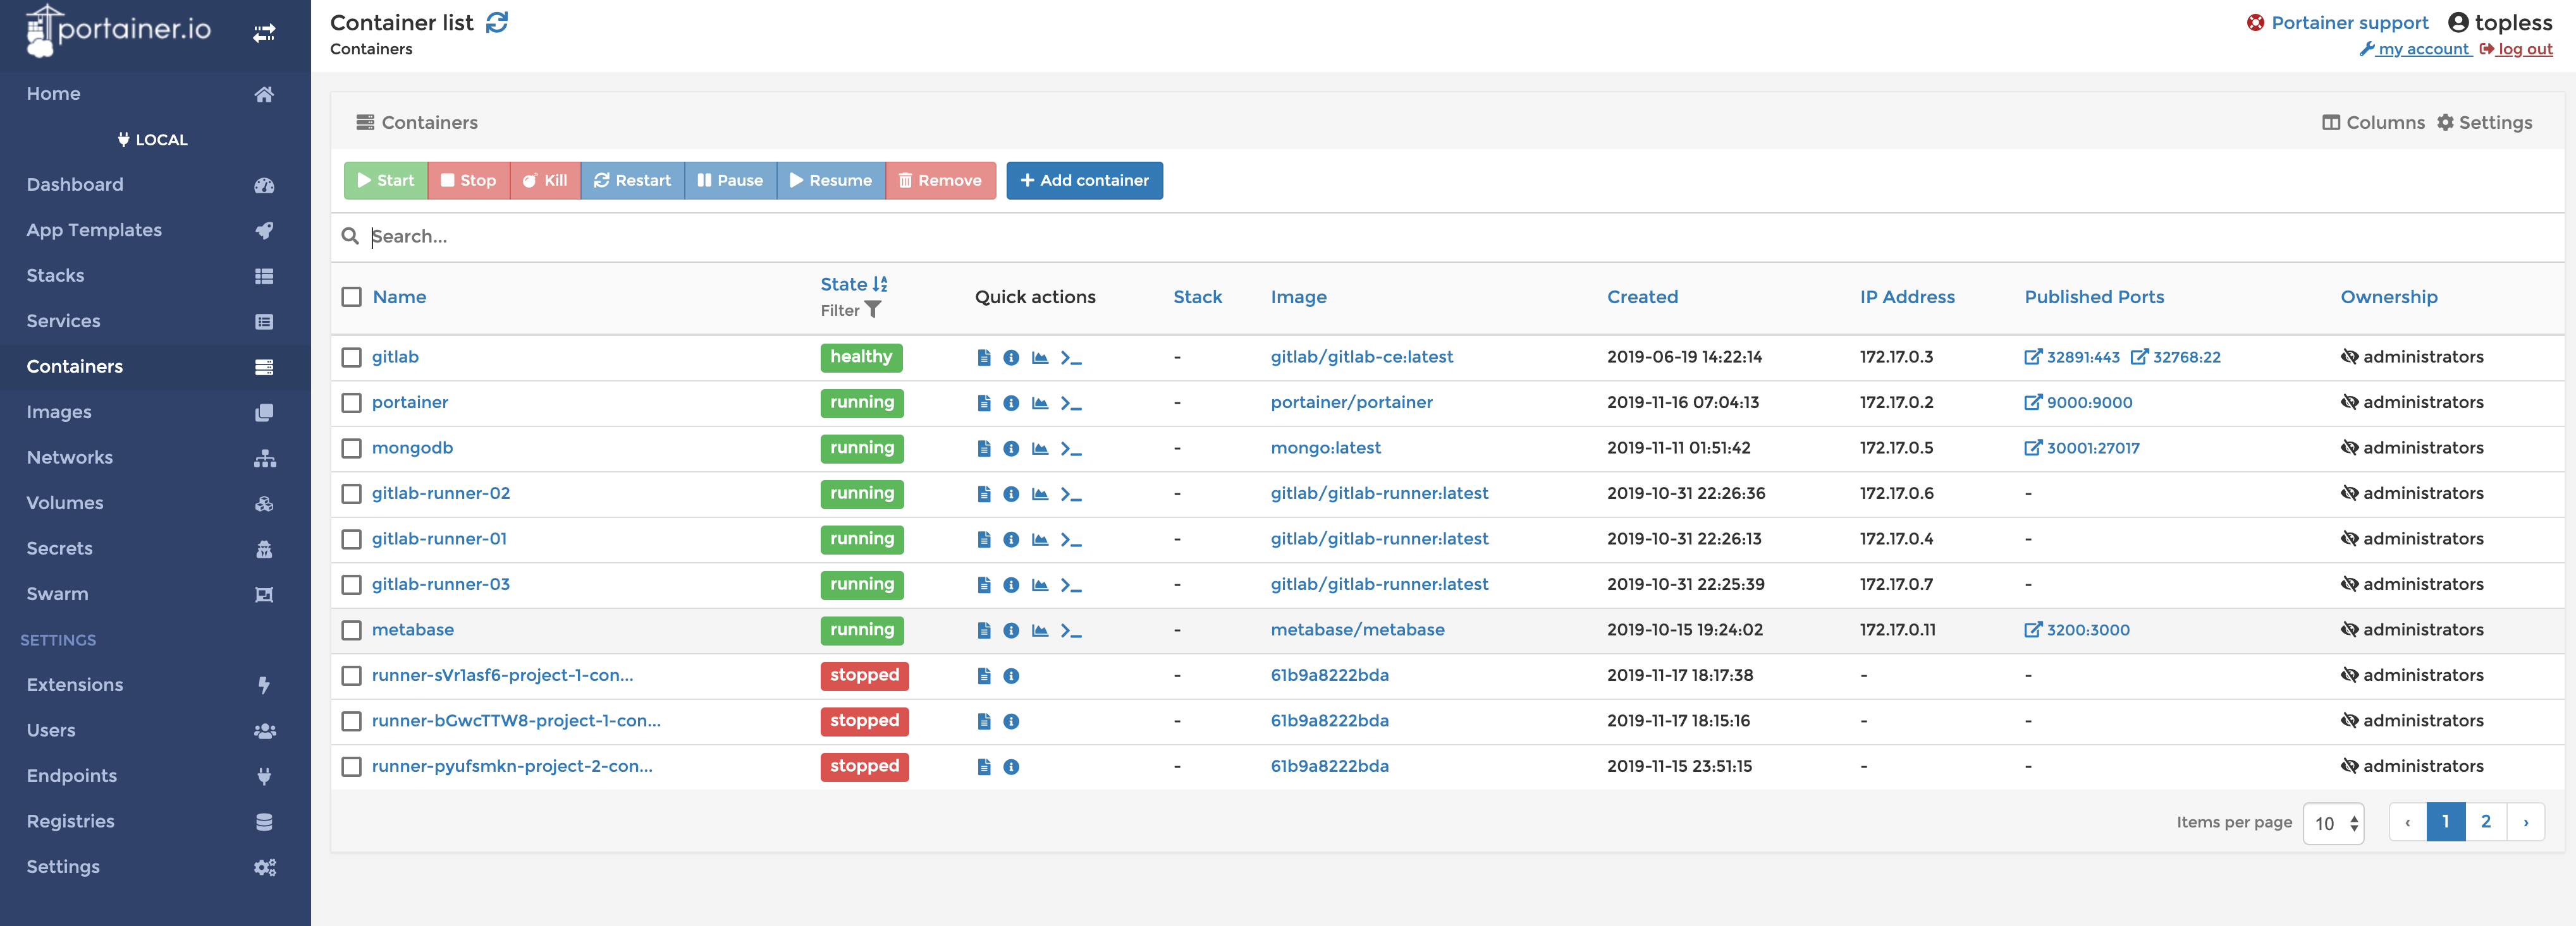Screen dimensions: 2576x926
Task: Check the metabase container checkbox
Action: tap(351, 630)
